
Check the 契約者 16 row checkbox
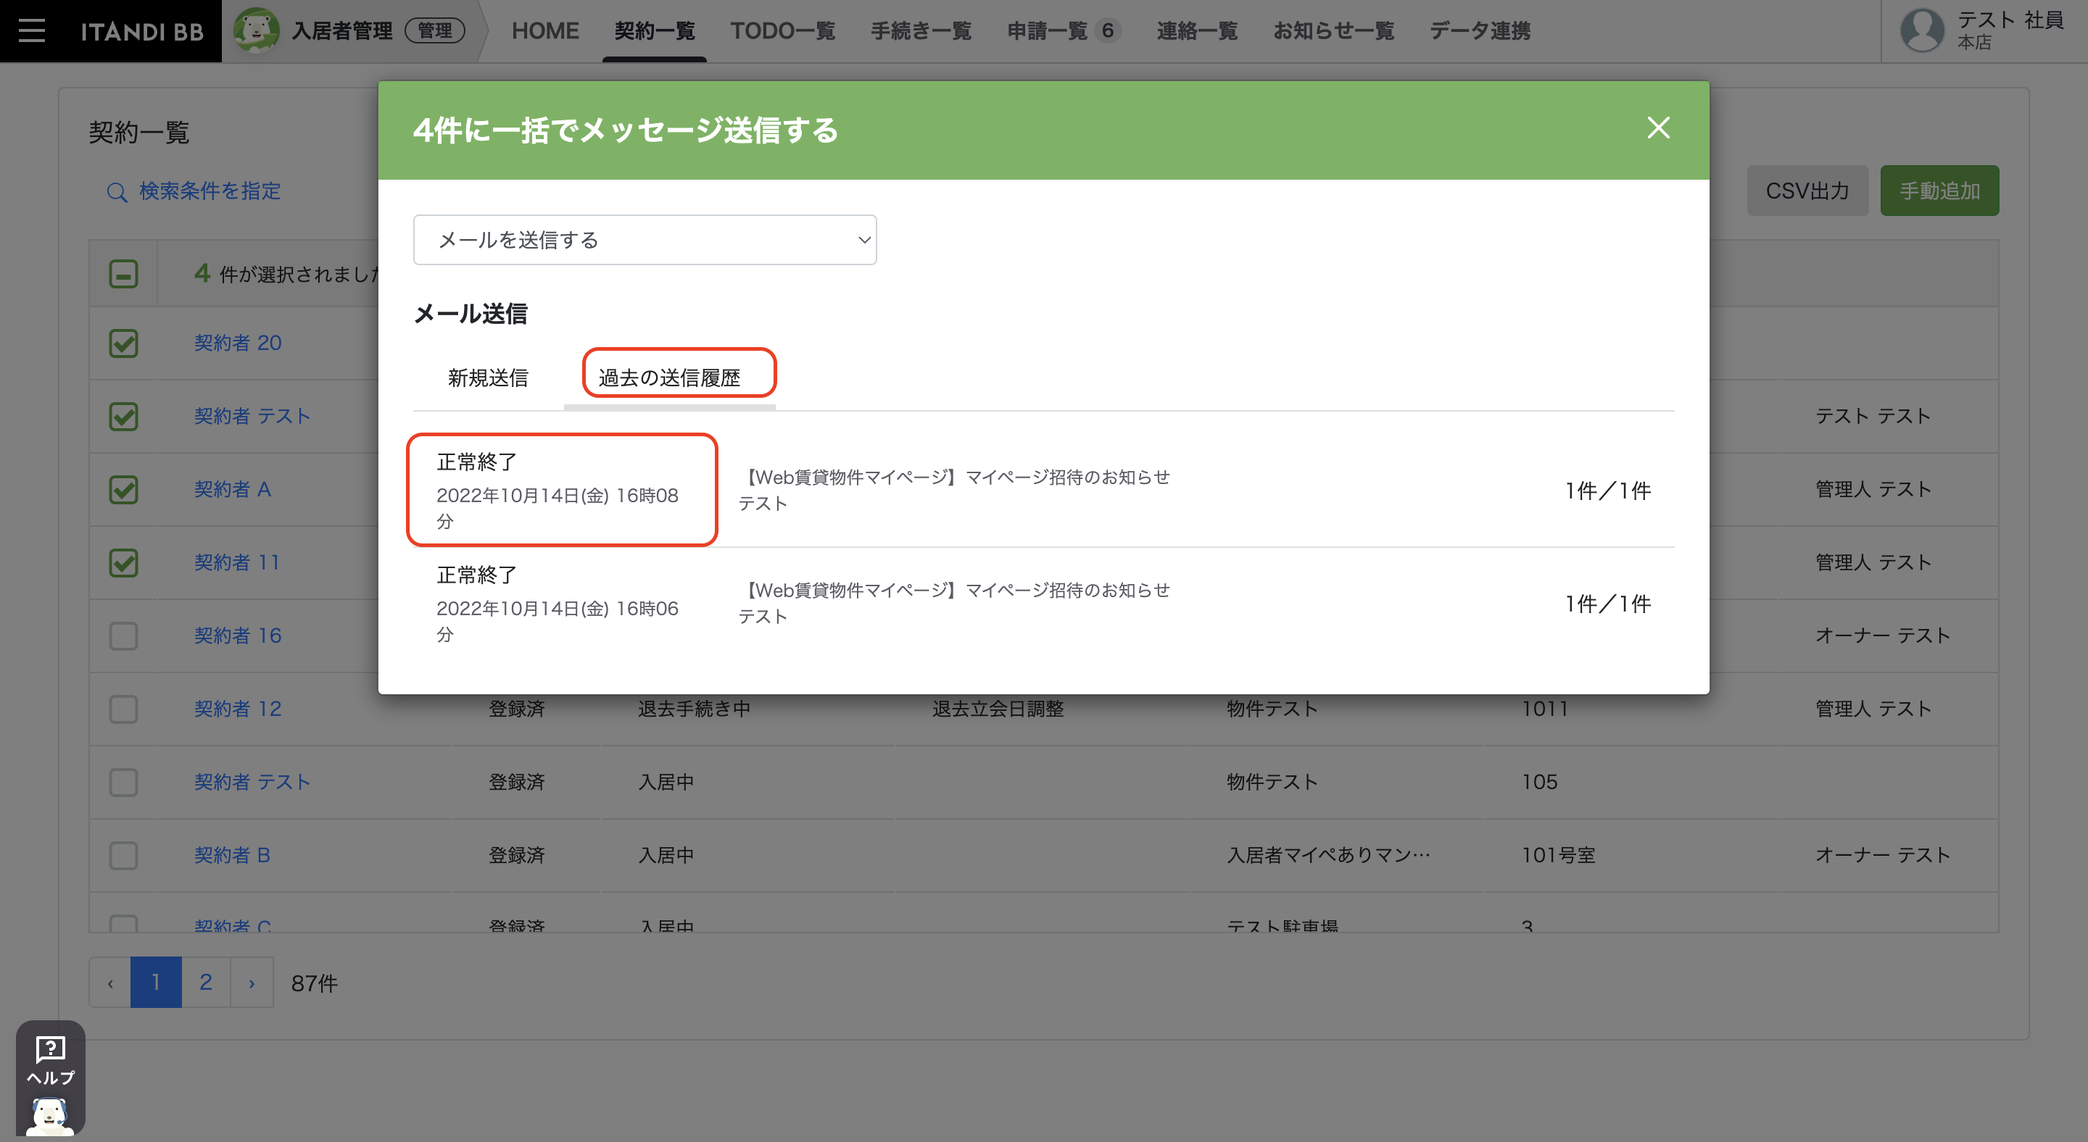[x=123, y=635]
